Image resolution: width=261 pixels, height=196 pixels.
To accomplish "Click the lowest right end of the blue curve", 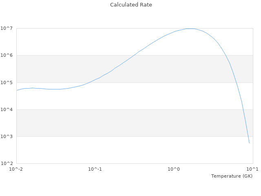I will coord(249,143).
